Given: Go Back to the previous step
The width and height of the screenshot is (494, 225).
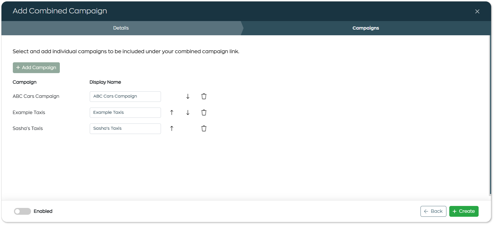Looking at the screenshot, I should (433, 211).
